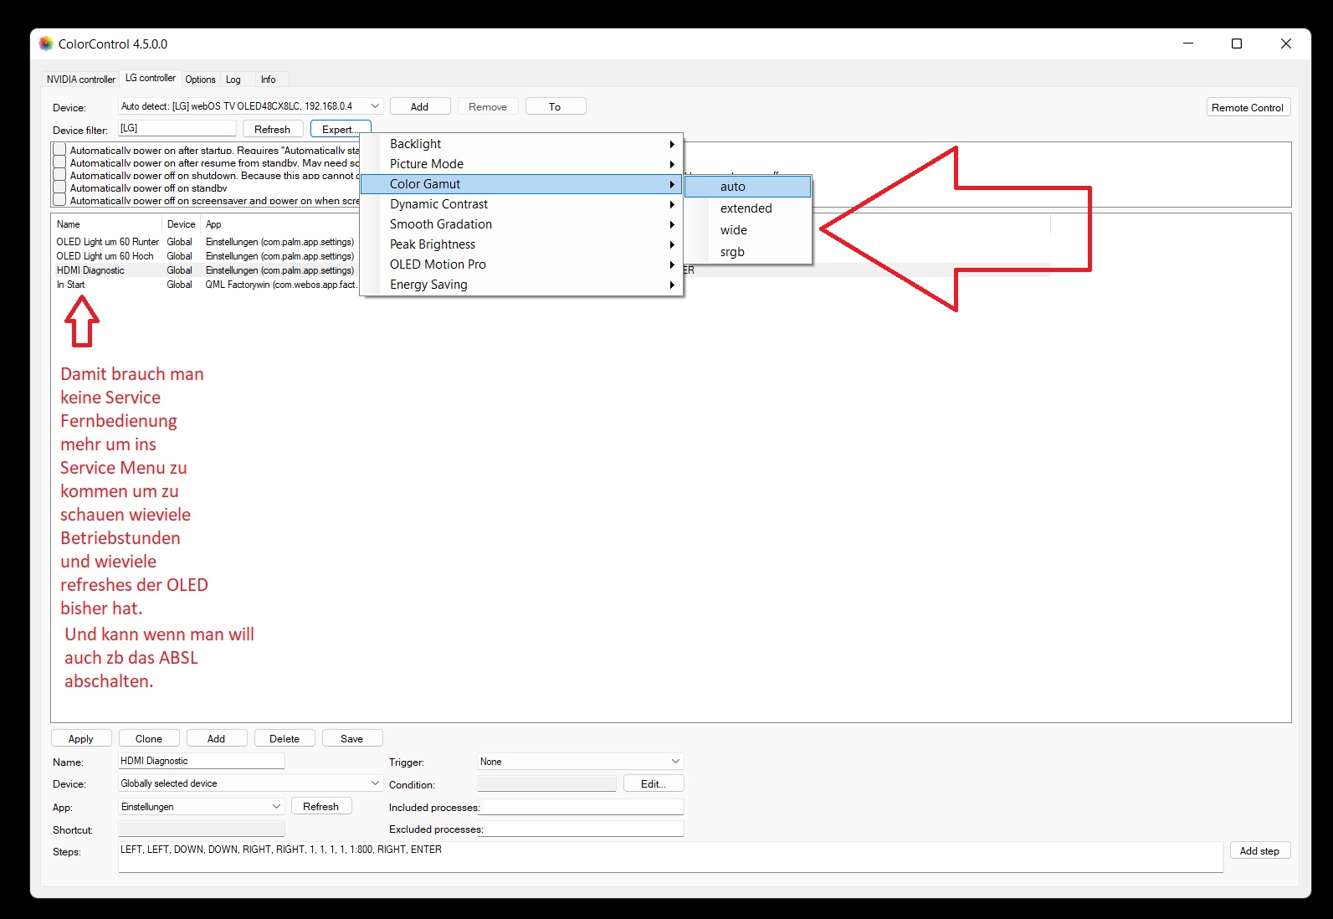The width and height of the screenshot is (1333, 919).
Task: Click the Apply preset button
Action: 81,738
